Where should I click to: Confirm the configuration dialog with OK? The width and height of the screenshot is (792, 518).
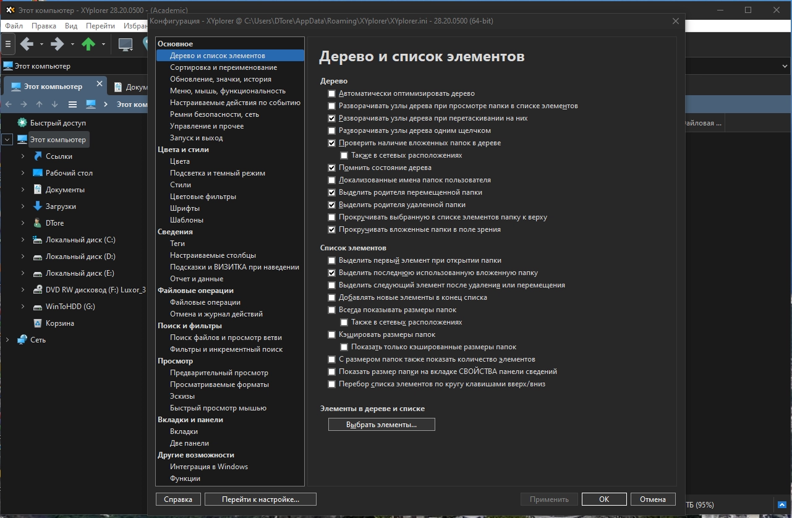pyautogui.click(x=604, y=499)
